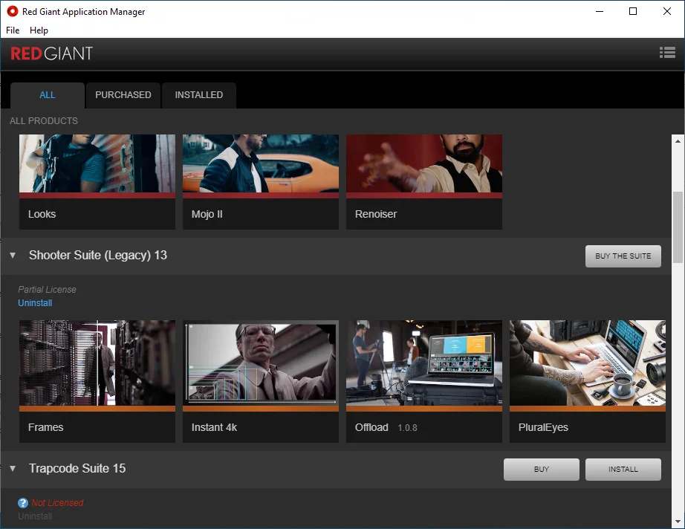Screen dimensions: 685x529
Task: Click the Not Licensed status text
Action: click(x=57, y=503)
